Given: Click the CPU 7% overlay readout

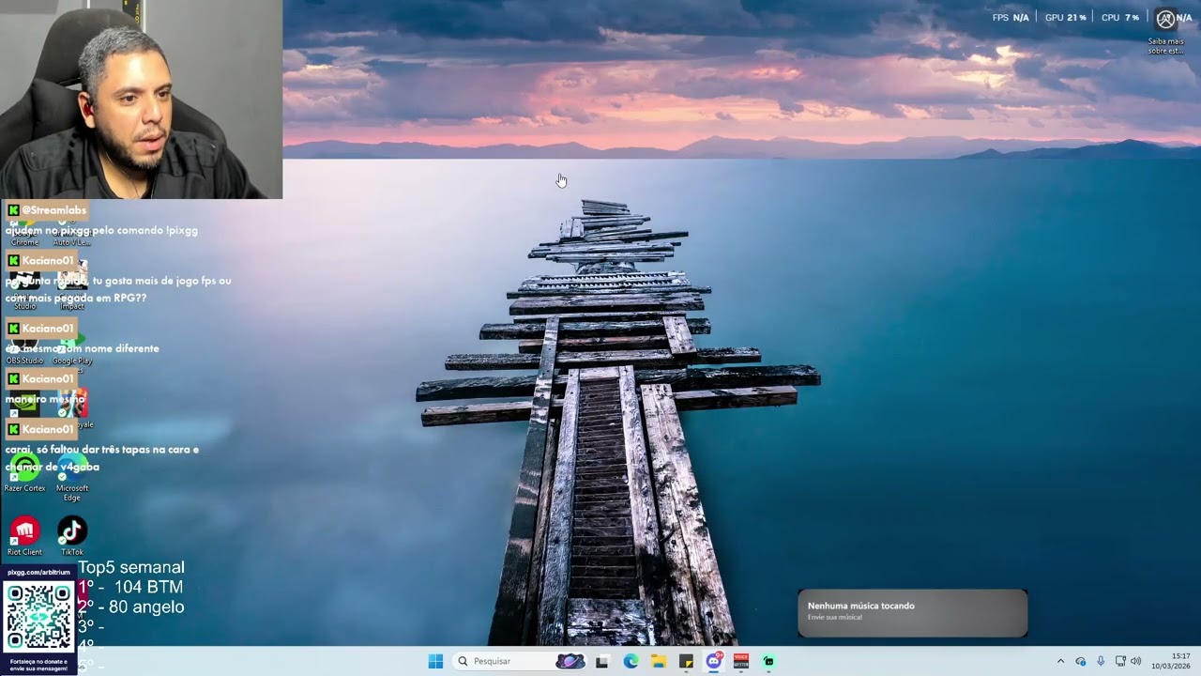Looking at the screenshot, I should pos(1120,18).
